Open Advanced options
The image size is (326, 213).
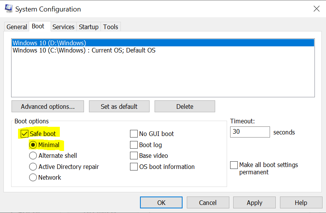pos(48,106)
